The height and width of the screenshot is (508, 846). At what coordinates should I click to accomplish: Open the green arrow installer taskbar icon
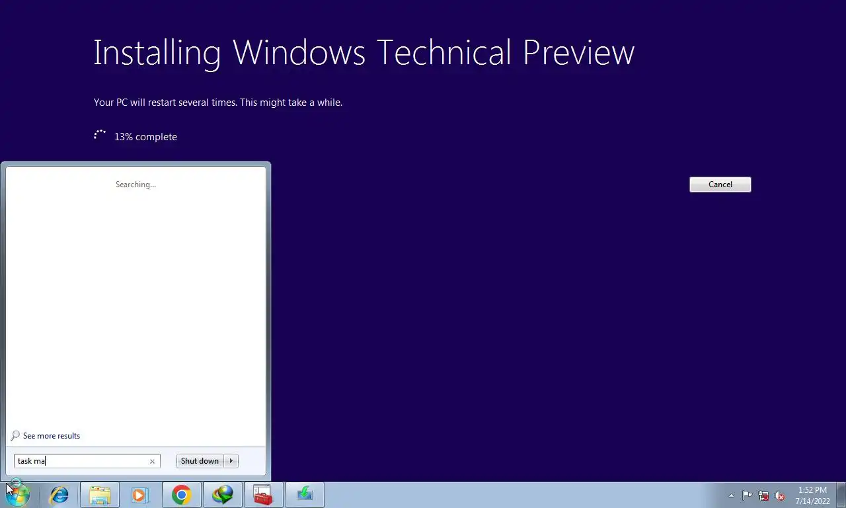pyautogui.click(x=305, y=495)
